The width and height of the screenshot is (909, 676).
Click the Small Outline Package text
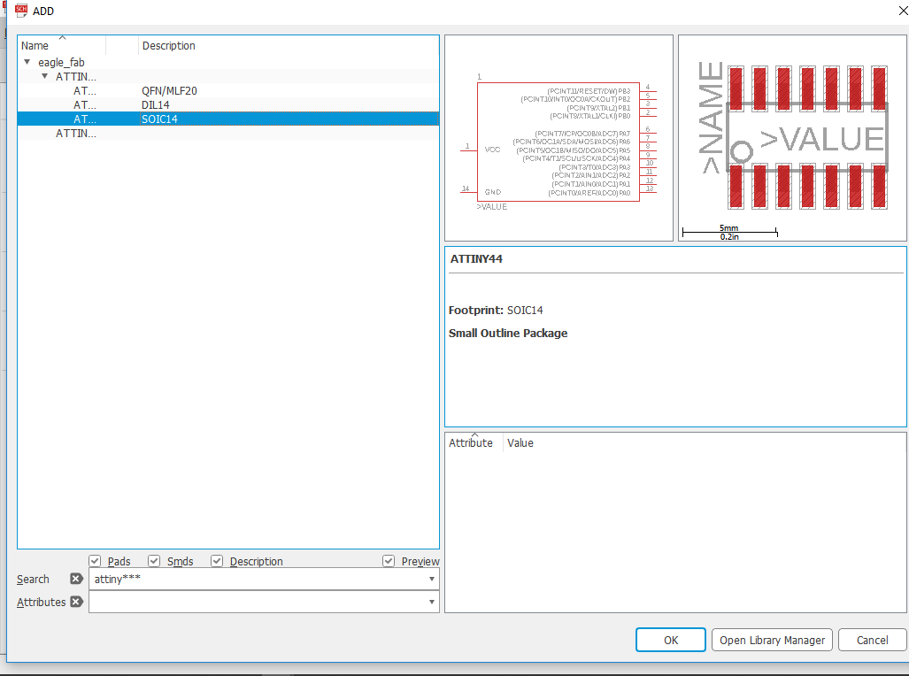point(508,334)
